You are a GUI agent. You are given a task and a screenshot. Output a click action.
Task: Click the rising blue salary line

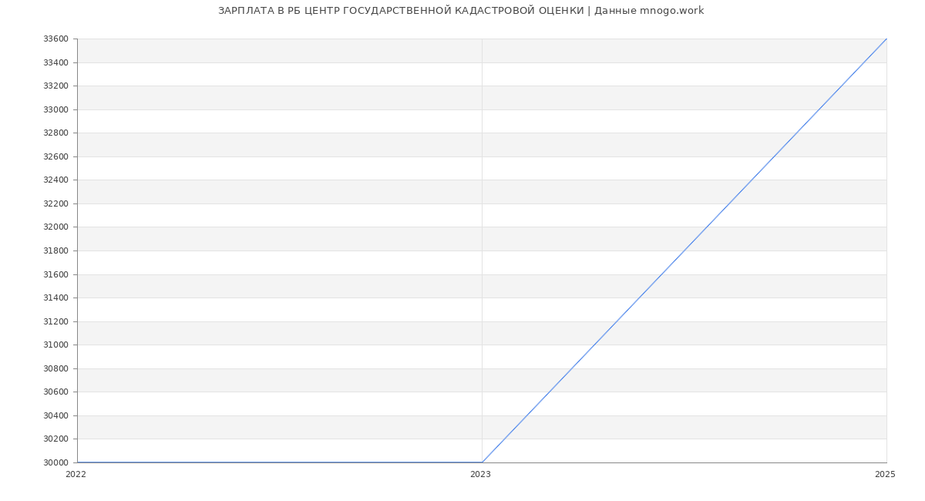pyautogui.click(x=684, y=250)
